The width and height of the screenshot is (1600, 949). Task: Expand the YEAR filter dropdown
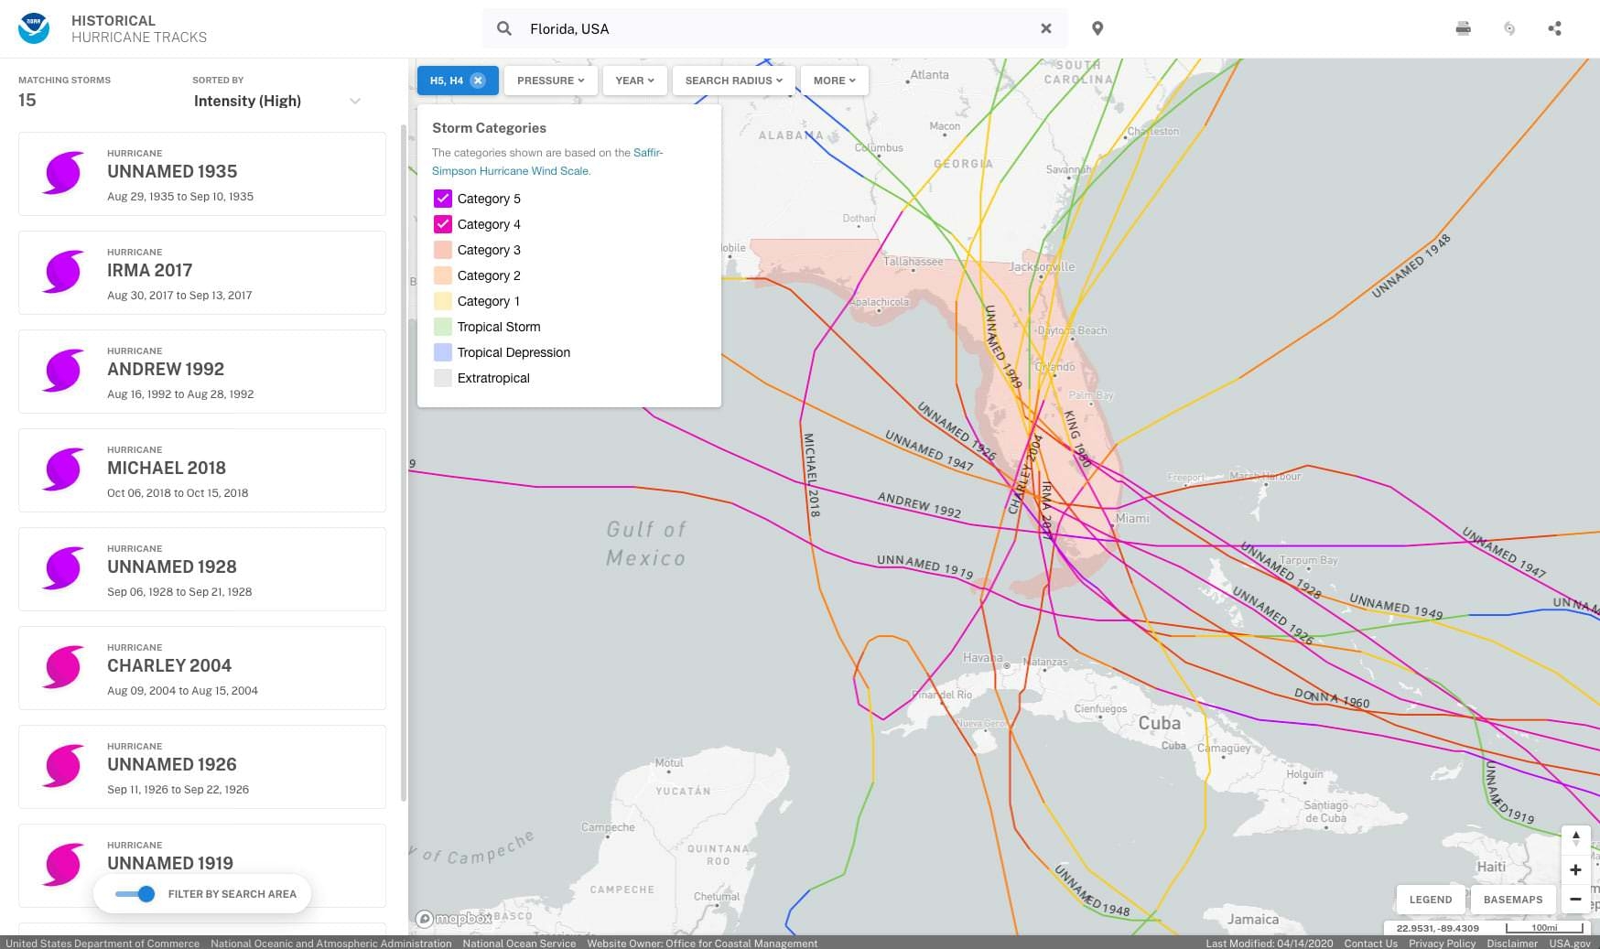tap(634, 81)
